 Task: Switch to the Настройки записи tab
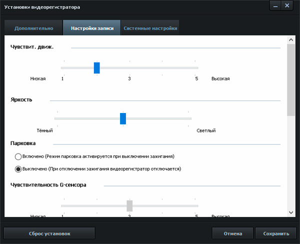point(92,28)
